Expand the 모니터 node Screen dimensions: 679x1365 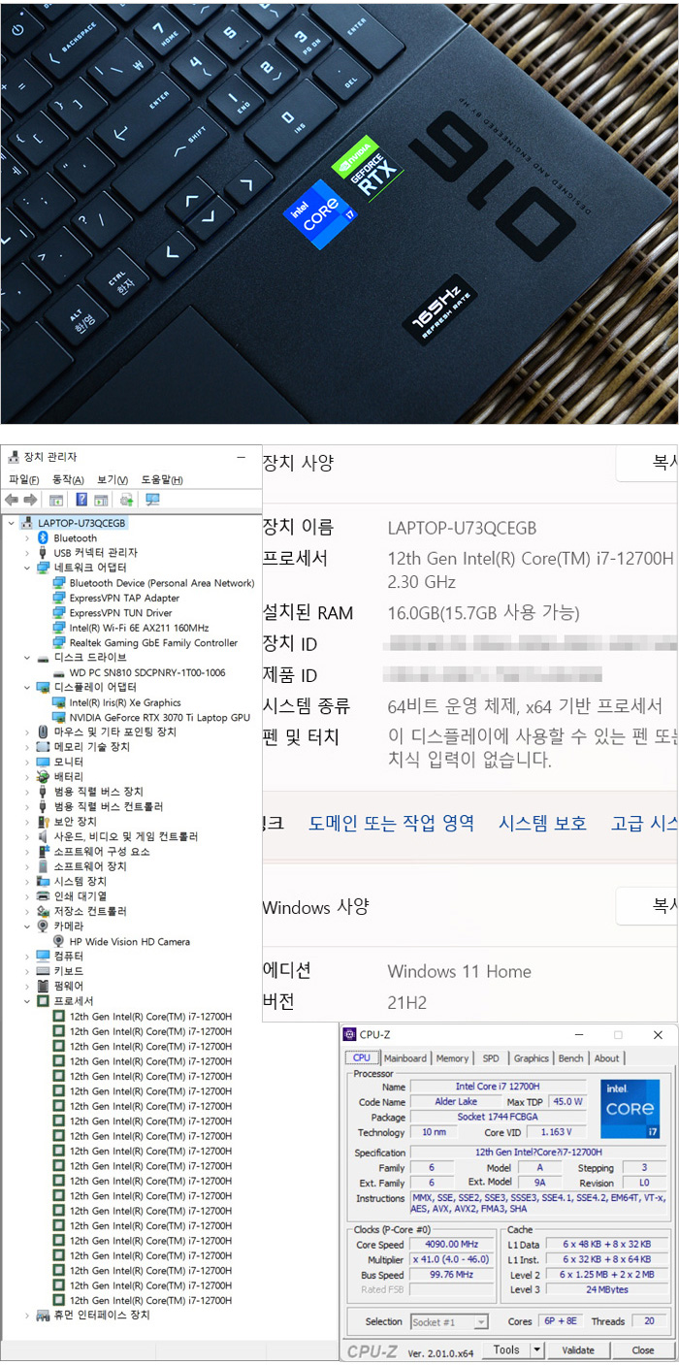coord(27,762)
